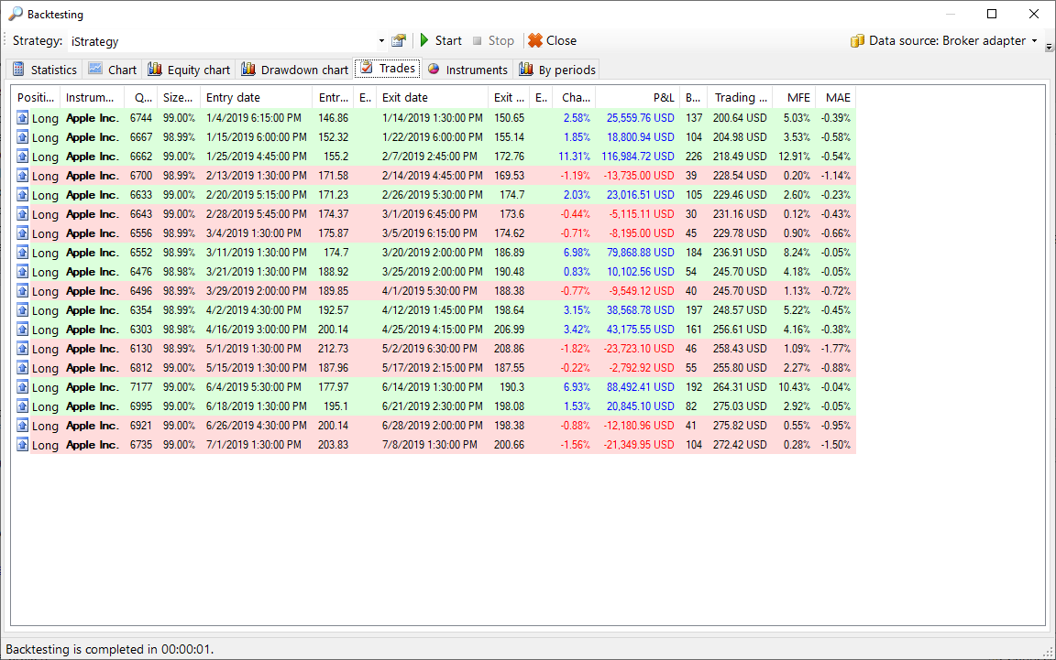Open Data source Broker adapter dropdown arrow
1056x660 pixels.
(x=1035, y=41)
